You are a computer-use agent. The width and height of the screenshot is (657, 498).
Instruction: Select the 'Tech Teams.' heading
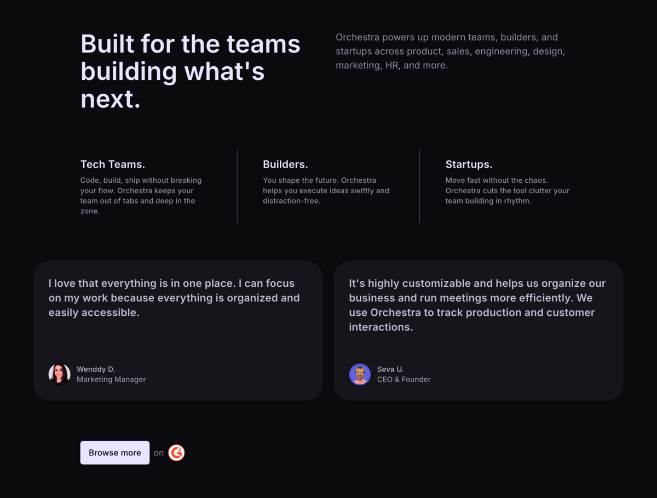pos(112,164)
